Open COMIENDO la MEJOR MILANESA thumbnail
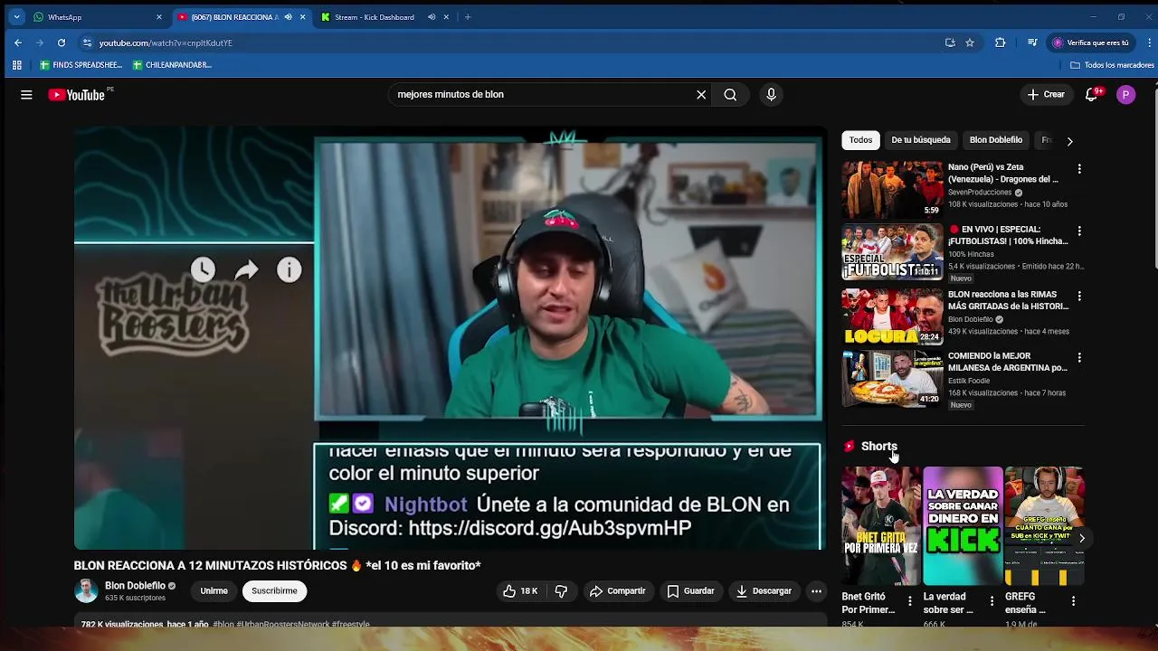 pos(892,379)
